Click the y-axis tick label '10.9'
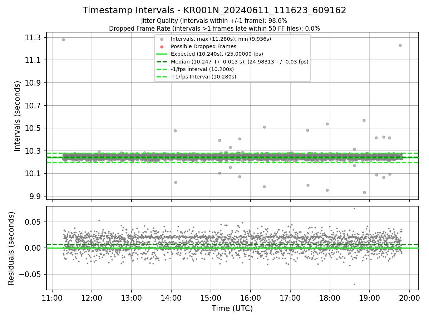 tap(34, 83)
